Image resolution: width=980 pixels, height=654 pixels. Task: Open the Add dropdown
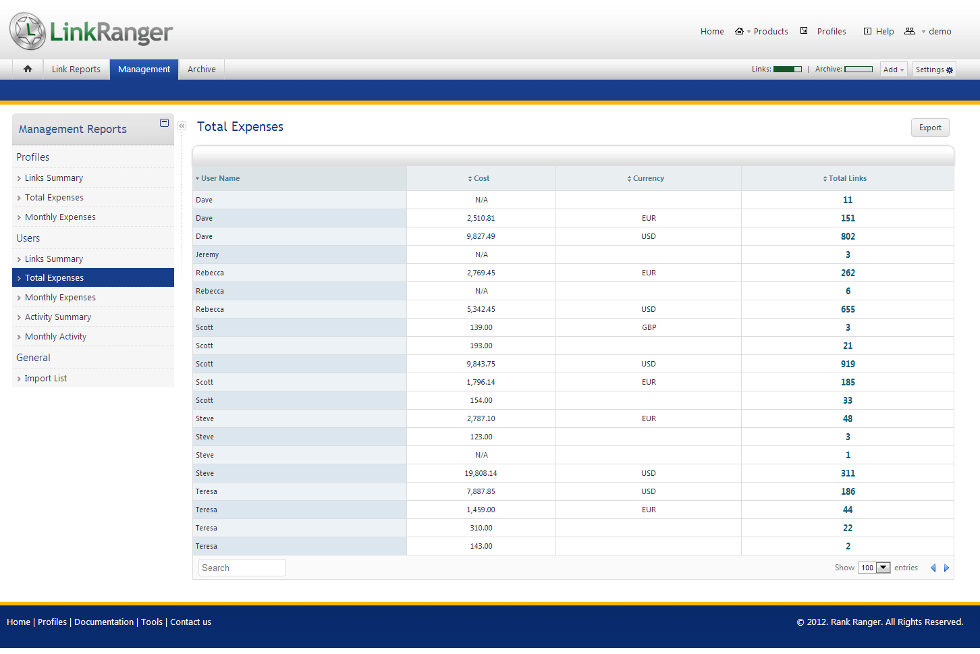click(x=893, y=70)
